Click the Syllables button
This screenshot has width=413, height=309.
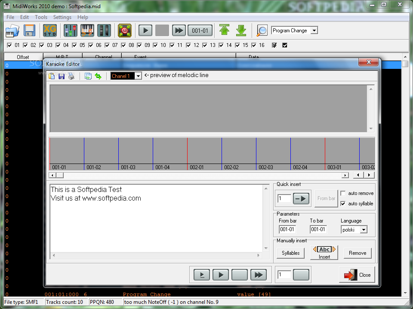pyautogui.click(x=290, y=253)
